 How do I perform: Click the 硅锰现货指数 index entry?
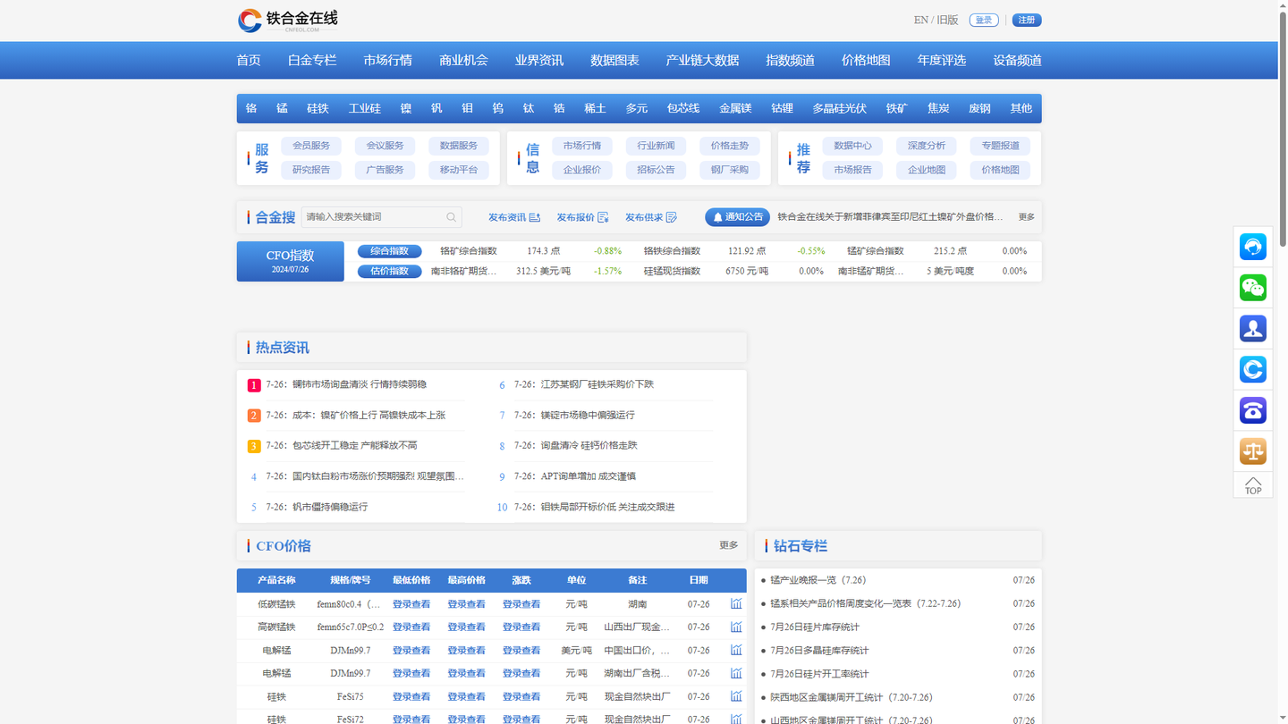(x=672, y=271)
